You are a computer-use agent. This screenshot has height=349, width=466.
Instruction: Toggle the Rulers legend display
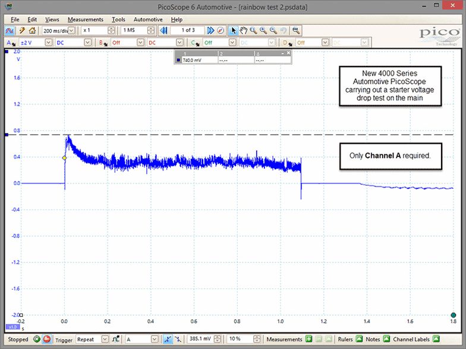click(x=359, y=339)
